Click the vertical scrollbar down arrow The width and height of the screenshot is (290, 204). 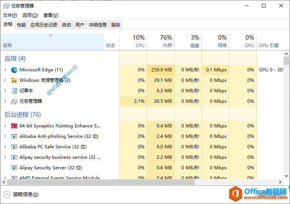click(x=286, y=176)
